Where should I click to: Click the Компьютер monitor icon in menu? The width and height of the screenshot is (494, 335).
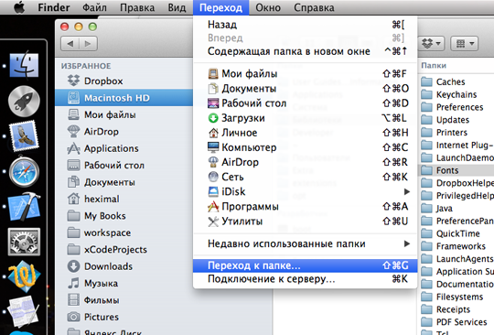(213, 147)
